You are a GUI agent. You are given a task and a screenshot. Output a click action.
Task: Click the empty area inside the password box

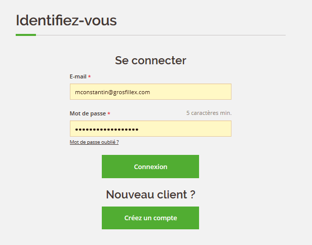point(185,129)
